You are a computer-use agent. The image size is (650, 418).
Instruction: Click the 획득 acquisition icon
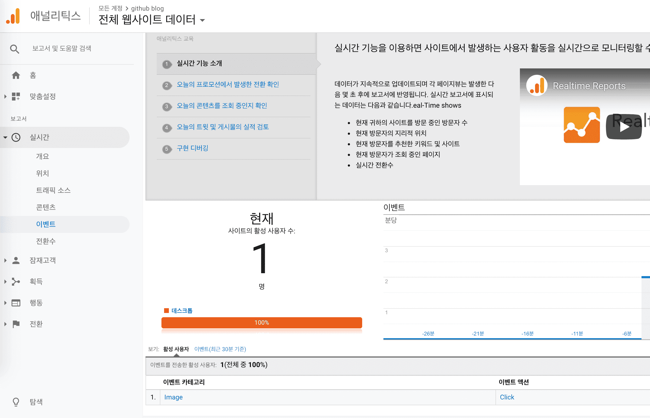click(x=16, y=281)
